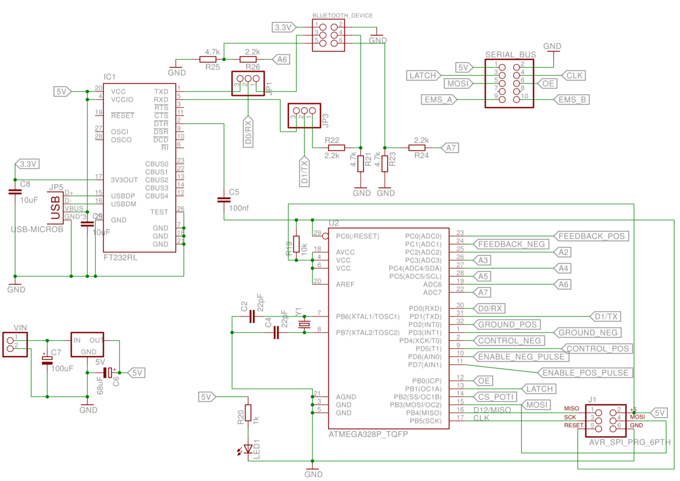This screenshot has width=680, height=481.
Task: Select the JP1 three-pin jumper
Action: pyautogui.click(x=247, y=83)
